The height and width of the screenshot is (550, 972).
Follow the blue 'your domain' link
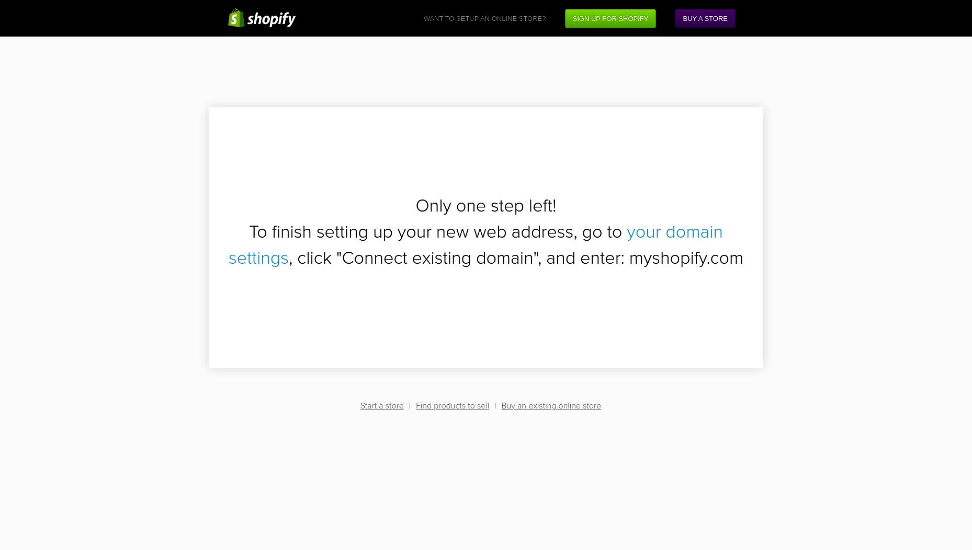click(x=674, y=232)
